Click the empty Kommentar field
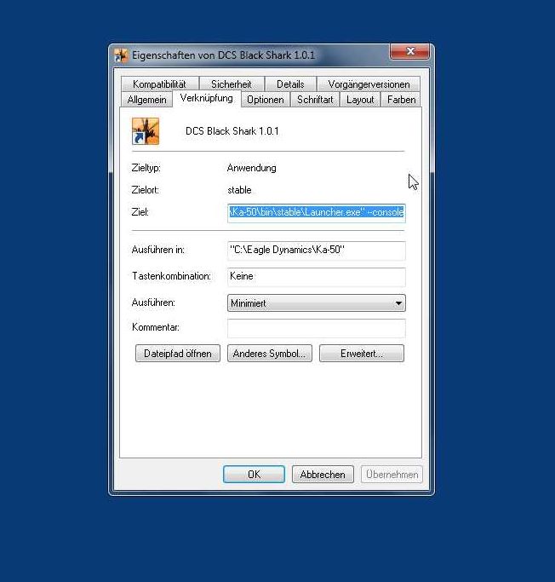 tap(317, 328)
